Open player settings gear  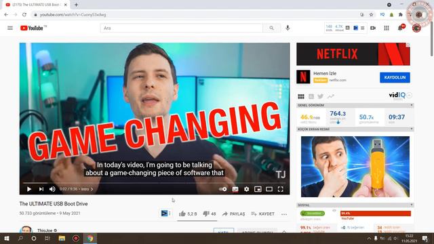(246, 189)
